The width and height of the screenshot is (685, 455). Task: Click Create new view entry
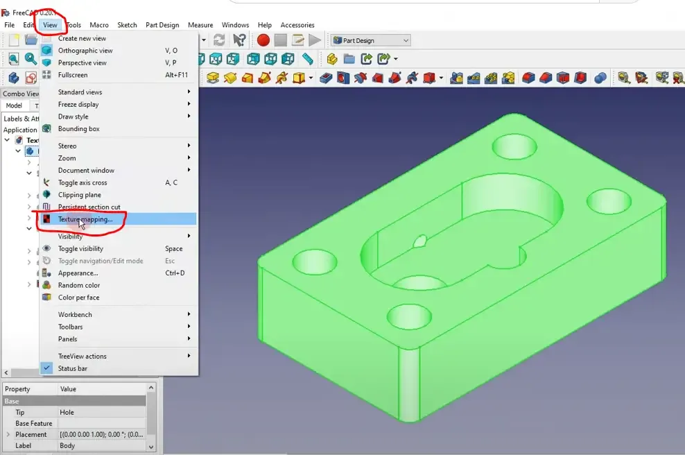pos(119,38)
